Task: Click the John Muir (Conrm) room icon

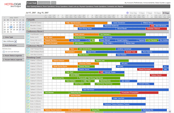Action: pos(28,55)
